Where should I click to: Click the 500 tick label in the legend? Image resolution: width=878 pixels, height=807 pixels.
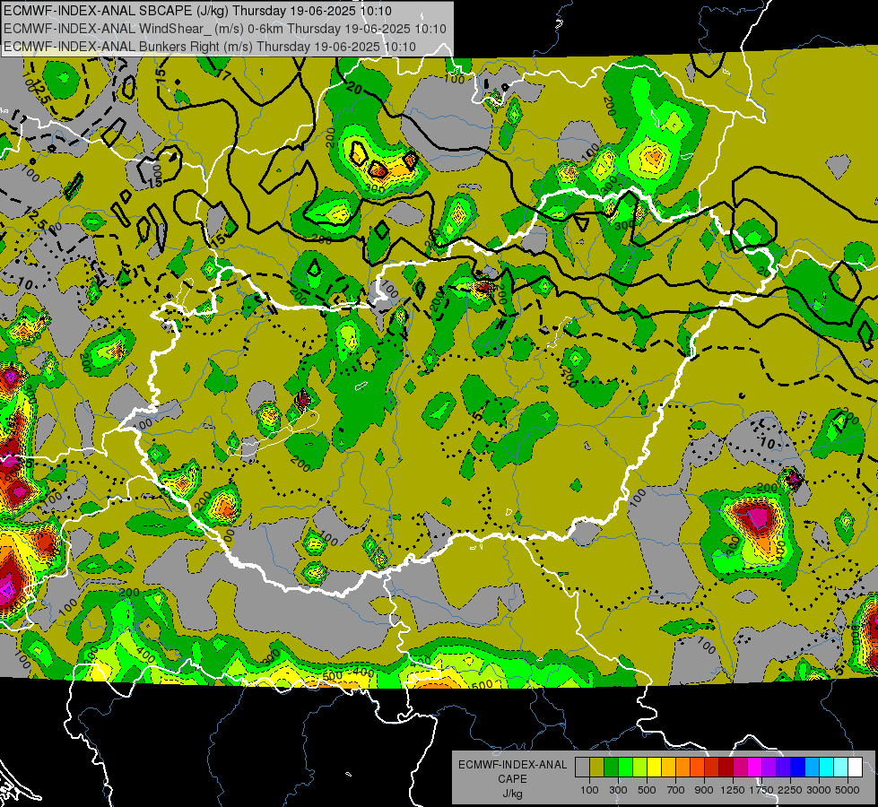[647, 790]
